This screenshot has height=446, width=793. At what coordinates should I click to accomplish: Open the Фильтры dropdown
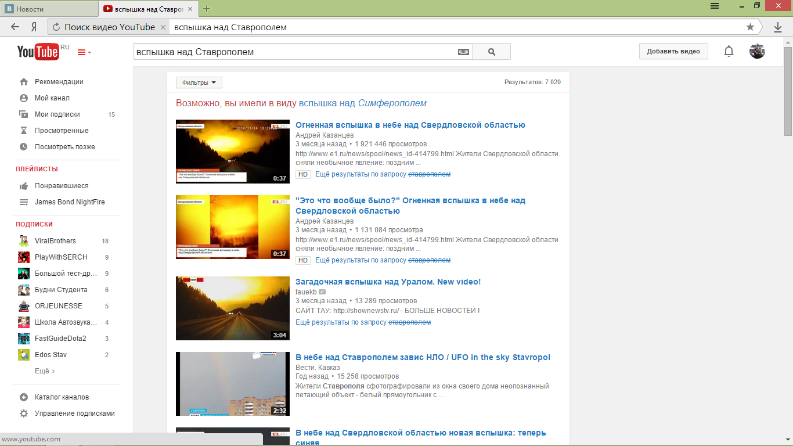199,82
